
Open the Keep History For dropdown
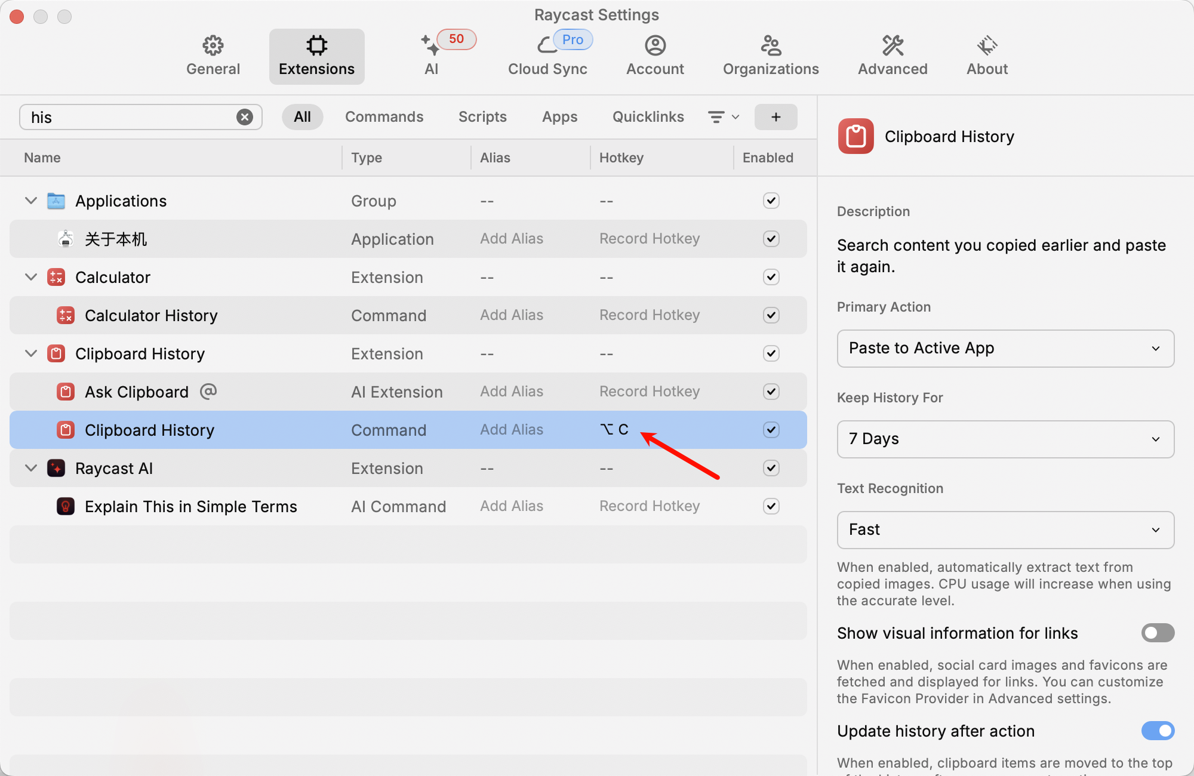coord(1005,439)
